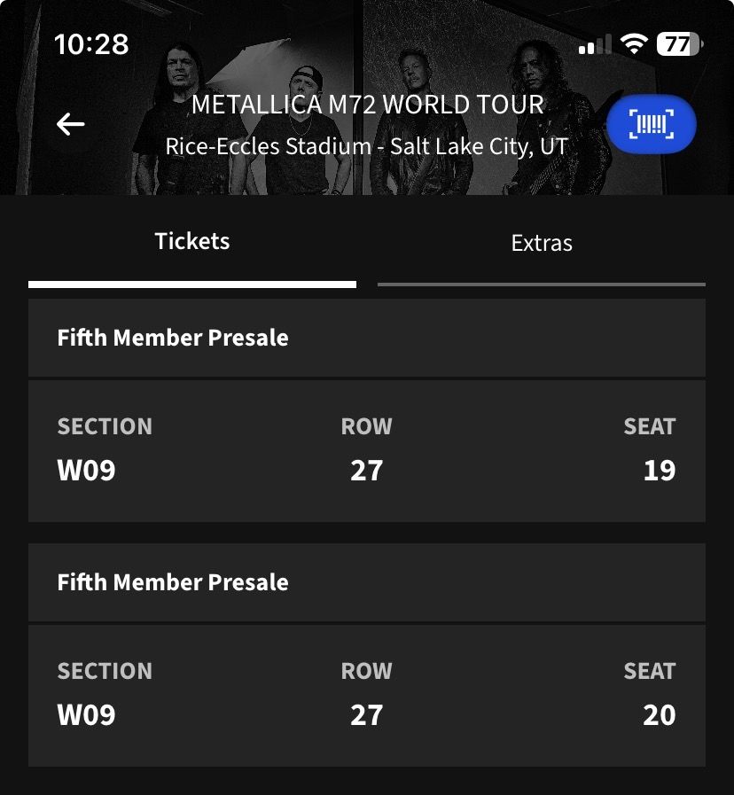Tap the battery indicator showing 77
734x795 pixels.
(680, 44)
